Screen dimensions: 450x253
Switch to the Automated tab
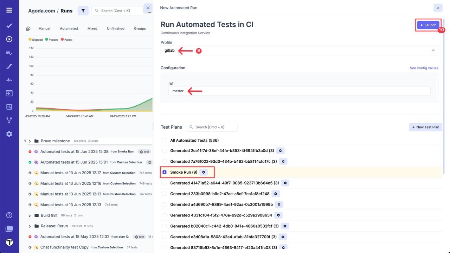(x=69, y=28)
